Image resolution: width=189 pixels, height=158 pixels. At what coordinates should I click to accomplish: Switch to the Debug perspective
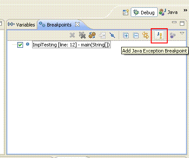click(x=144, y=12)
